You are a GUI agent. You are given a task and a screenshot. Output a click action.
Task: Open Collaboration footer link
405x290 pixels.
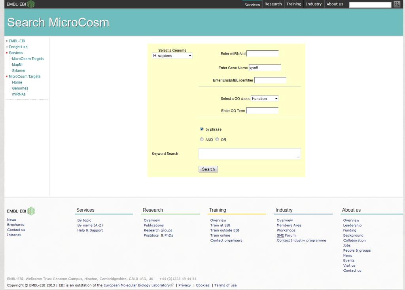354,241
